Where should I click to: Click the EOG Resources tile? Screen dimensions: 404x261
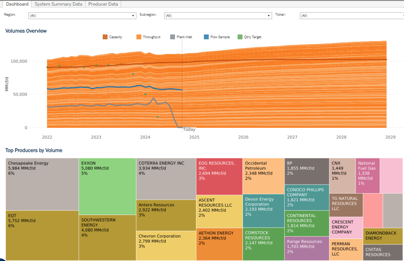219,177
